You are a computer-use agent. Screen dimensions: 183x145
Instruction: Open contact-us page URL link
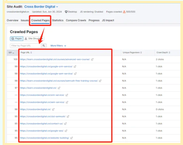coord(41,123)
